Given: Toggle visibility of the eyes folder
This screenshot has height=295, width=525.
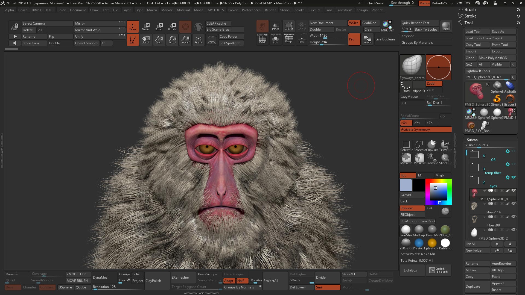Looking at the screenshot, I should [x=514, y=177].
